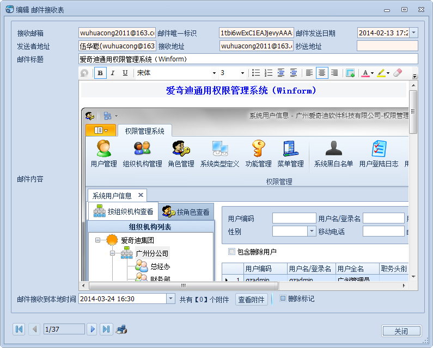The height and width of the screenshot is (348, 433).
Task: Align text to the right
Action: [x=334, y=73]
